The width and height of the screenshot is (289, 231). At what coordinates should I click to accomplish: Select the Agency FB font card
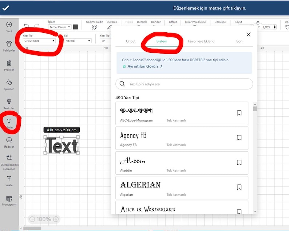point(182,138)
